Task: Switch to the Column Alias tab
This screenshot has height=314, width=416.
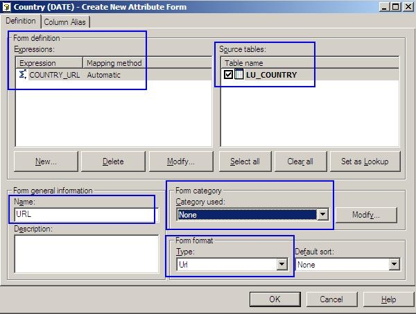Action: 65,21
